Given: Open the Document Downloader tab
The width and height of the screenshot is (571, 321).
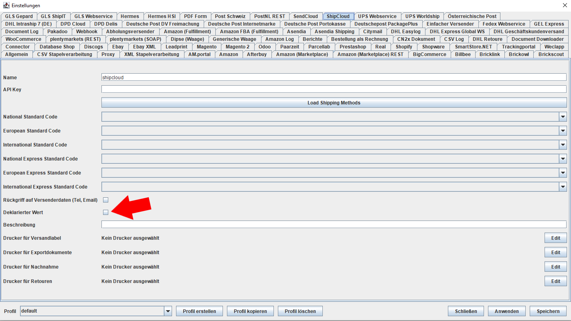Looking at the screenshot, I should pos(537,39).
